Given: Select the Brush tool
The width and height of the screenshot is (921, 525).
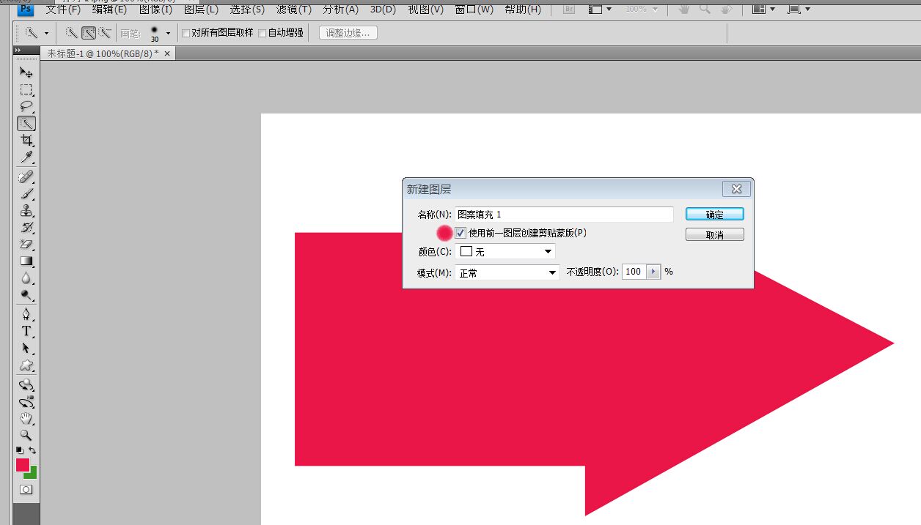Looking at the screenshot, I should [26, 193].
